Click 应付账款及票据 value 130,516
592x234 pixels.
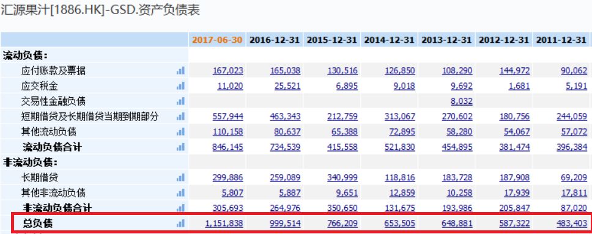343,71
